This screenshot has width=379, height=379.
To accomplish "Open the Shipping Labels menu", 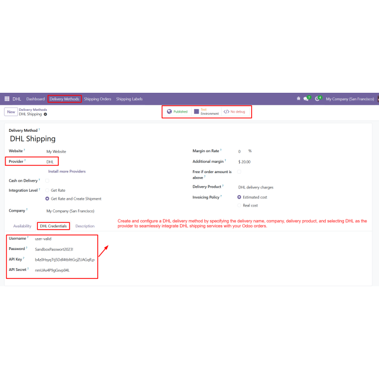I will [130, 99].
